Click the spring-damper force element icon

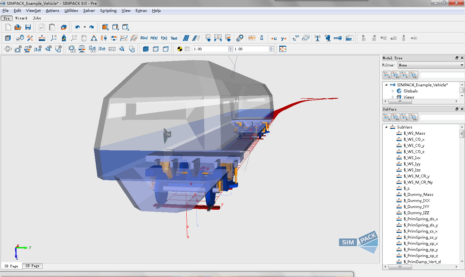tap(104, 38)
